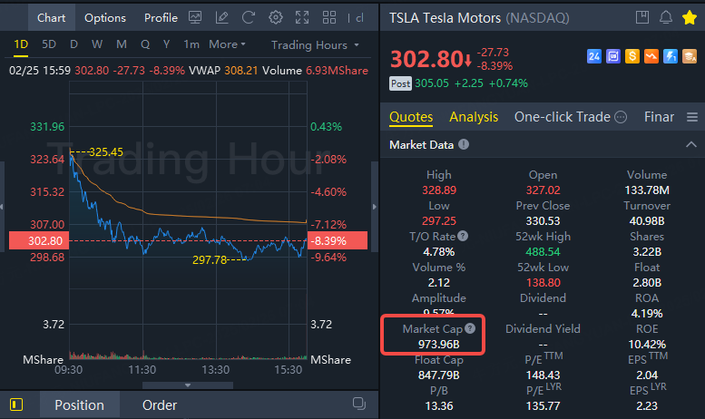Click the 325.45 high marker on chart
The image size is (705, 419).
pyautogui.click(x=105, y=152)
